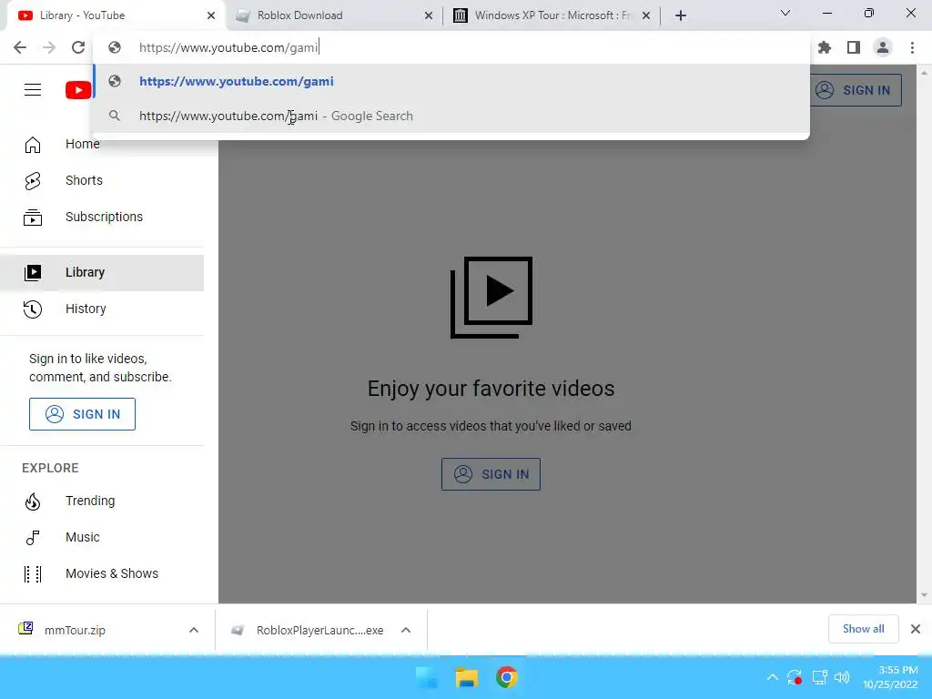Click the sync status tray icon
Viewport: 932px width, 699px height.
795,677
